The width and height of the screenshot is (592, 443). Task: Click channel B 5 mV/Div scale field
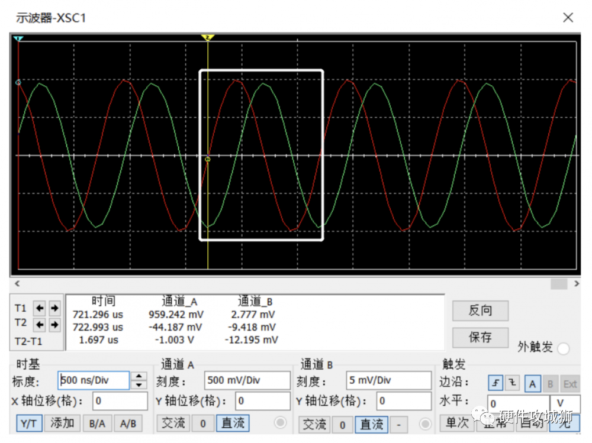pos(389,380)
